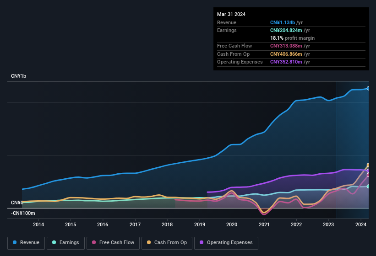Screen dimensions: 376x256
Task: Click the 2020 x-axis label
Action: tap(232, 224)
